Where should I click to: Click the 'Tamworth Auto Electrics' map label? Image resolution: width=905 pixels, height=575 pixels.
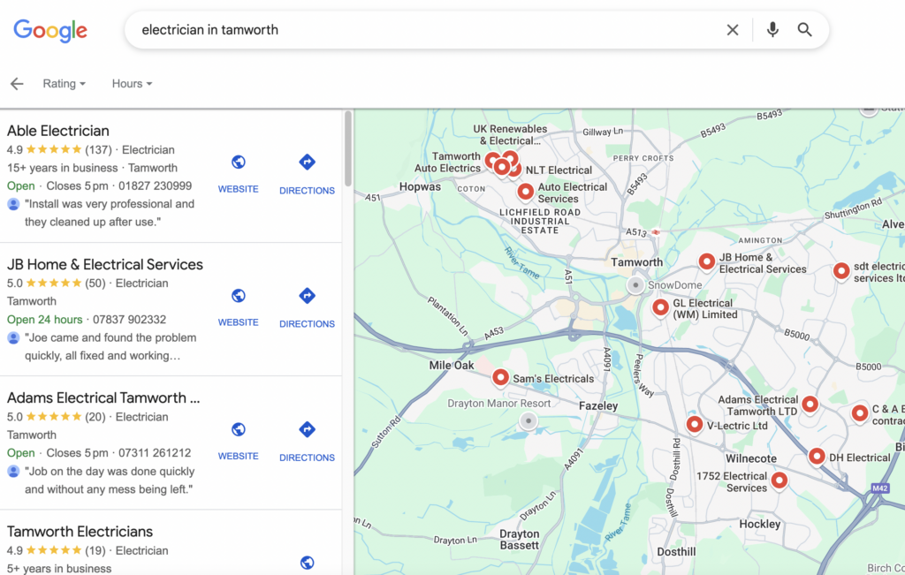pos(448,162)
